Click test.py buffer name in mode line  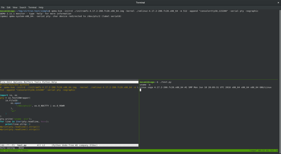tap(22, 145)
